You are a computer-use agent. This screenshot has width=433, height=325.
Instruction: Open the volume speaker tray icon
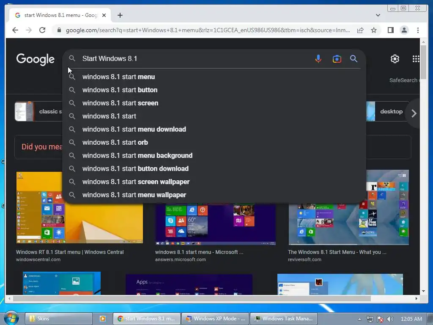390,319
